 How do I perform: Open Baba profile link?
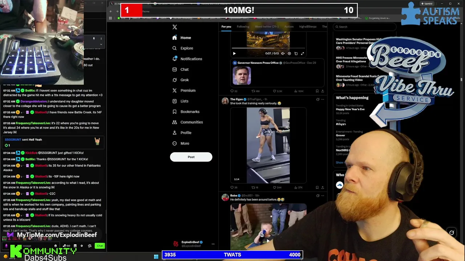point(234,195)
